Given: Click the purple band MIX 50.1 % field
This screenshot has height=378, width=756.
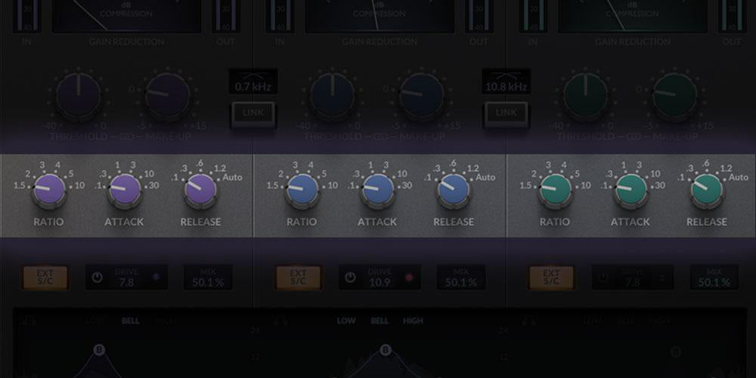Looking at the screenshot, I should click(x=208, y=277).
